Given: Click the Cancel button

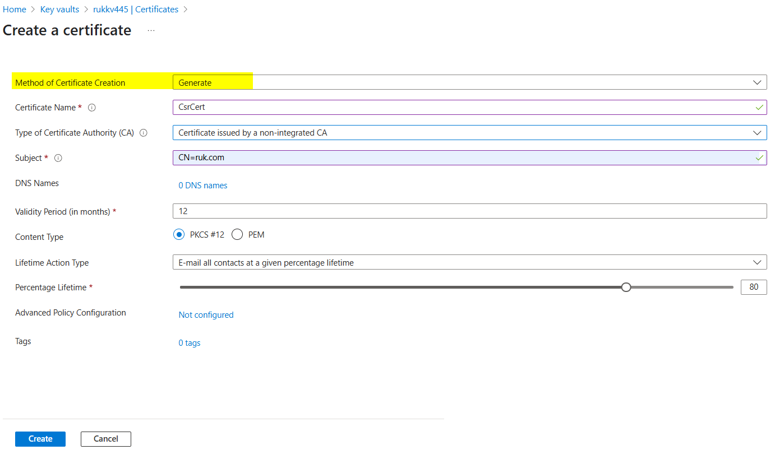Looking at the screenshot, I should pos(106,439).
